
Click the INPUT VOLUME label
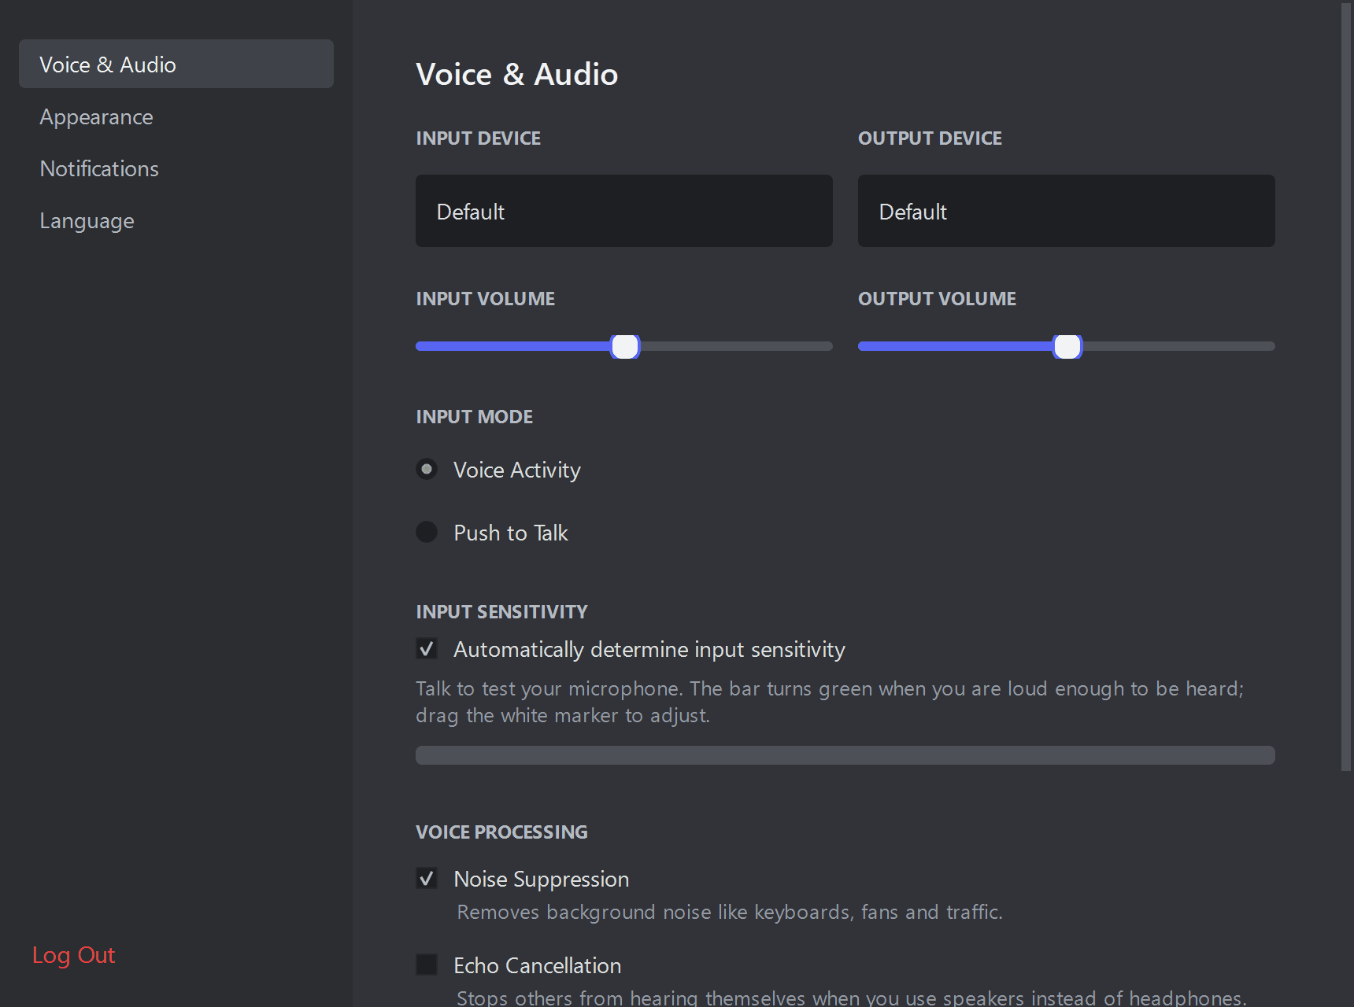coord(485,299)
